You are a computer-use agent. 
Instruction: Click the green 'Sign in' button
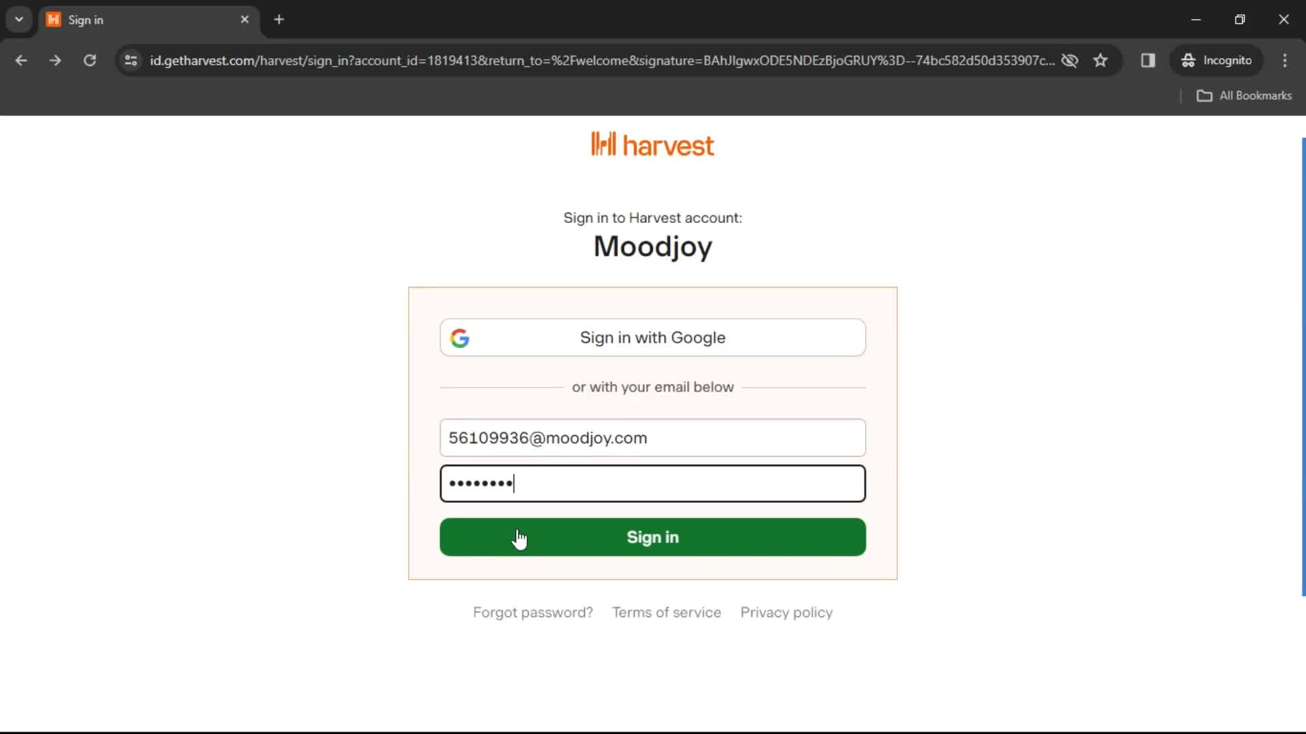coord(653,537)
